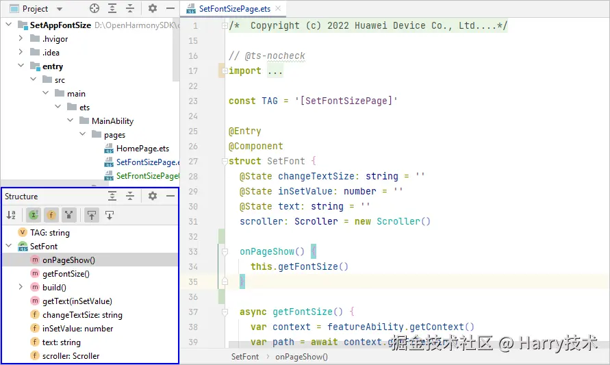Select build() method in Structure

coord(54,287)
